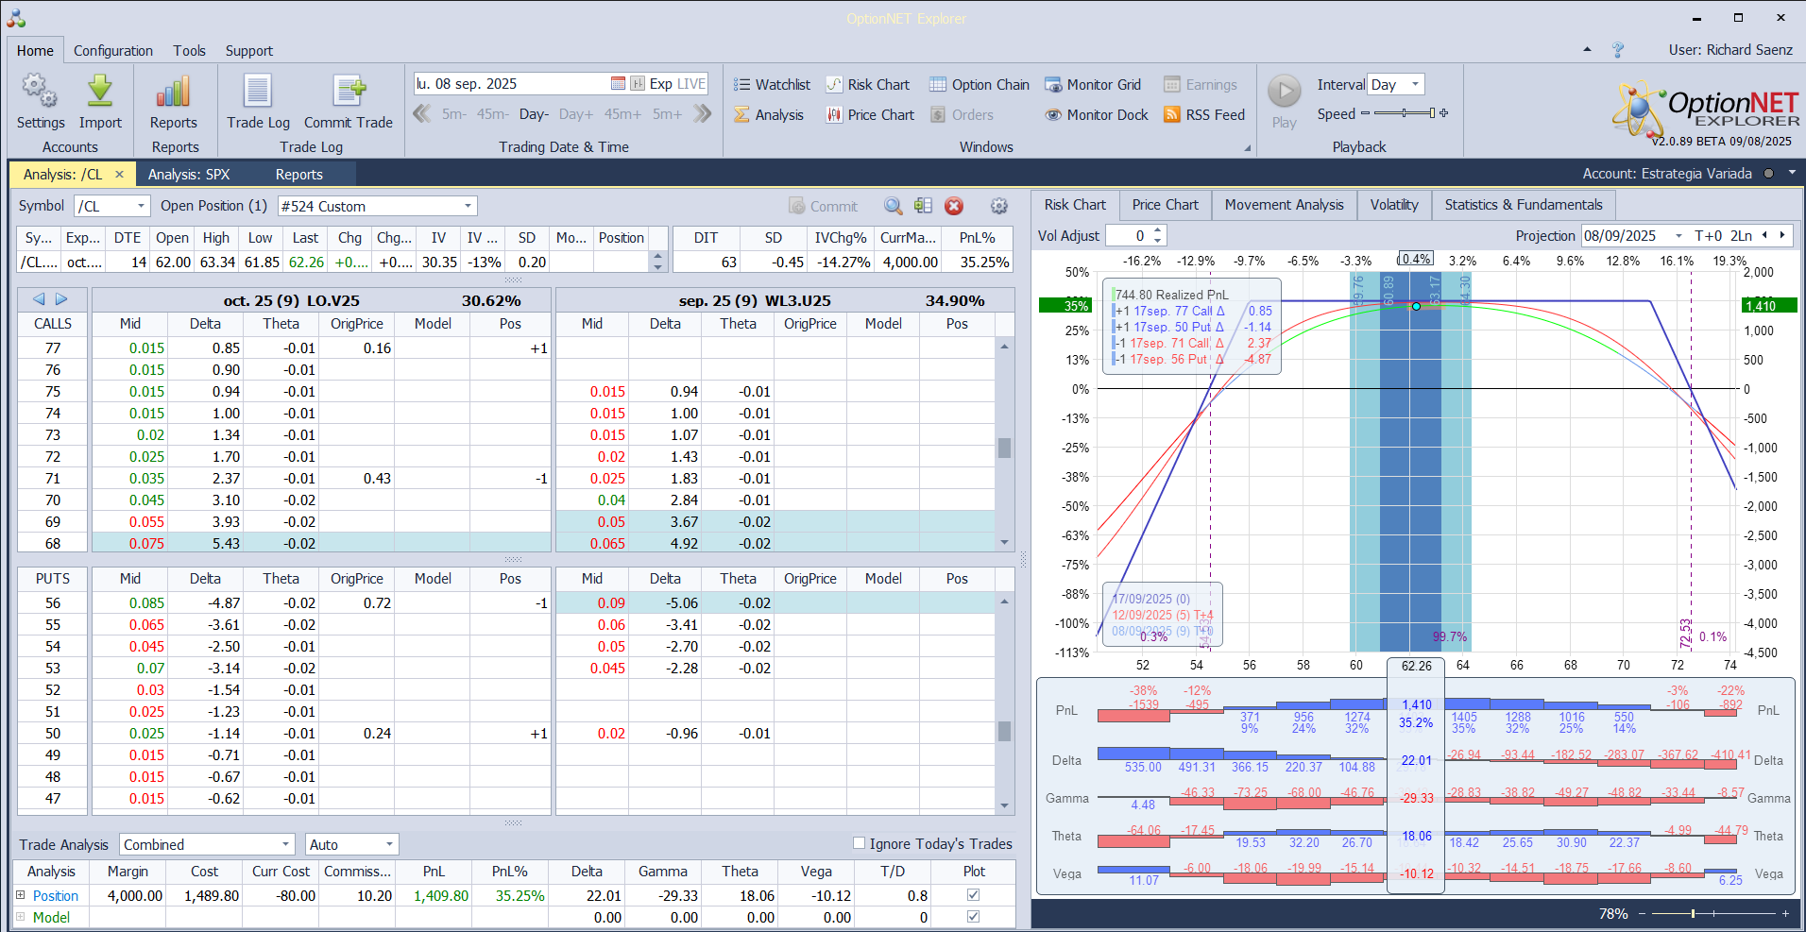Open the Account dropdown arrow
The height and width of the screenshot is (932, 1806).
click(1791, 174)
